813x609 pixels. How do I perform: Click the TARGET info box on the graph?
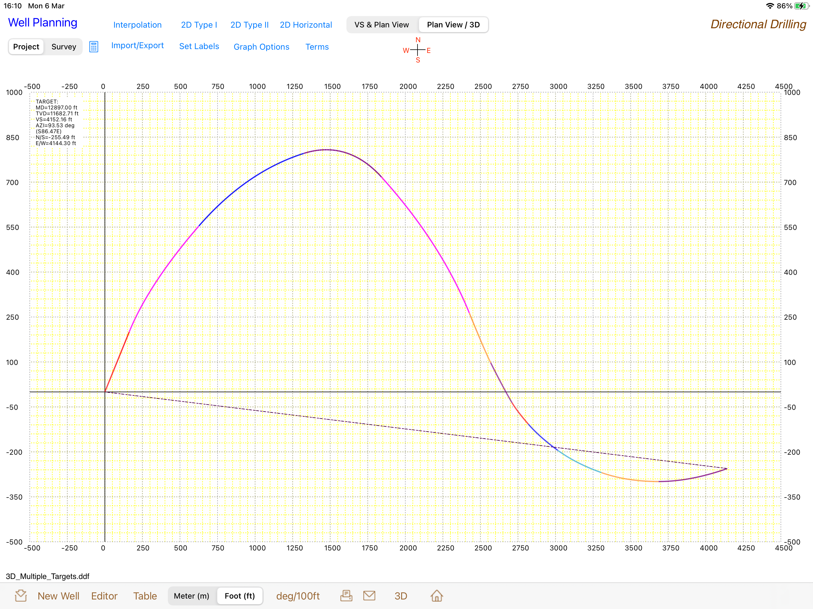click(x=57, y=122)
